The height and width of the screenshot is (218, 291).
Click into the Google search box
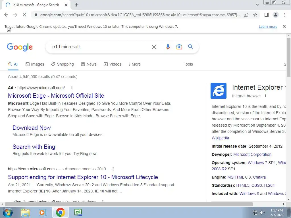100,47
